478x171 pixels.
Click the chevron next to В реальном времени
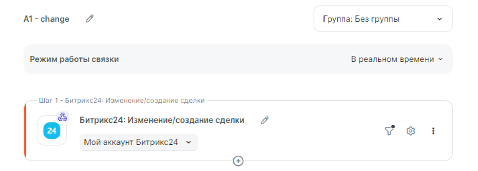click(440, 59)
